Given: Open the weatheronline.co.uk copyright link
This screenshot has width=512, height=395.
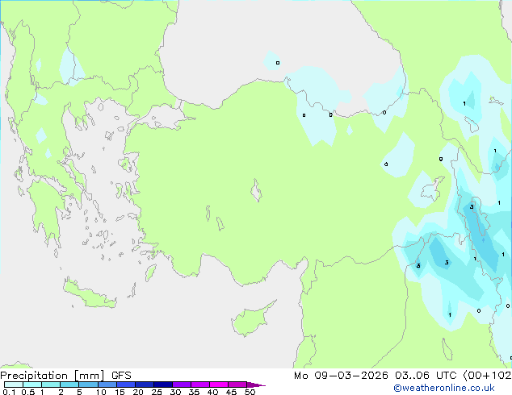Looking at the screenshot, I should pyautogui.click(x=444, y=388).
